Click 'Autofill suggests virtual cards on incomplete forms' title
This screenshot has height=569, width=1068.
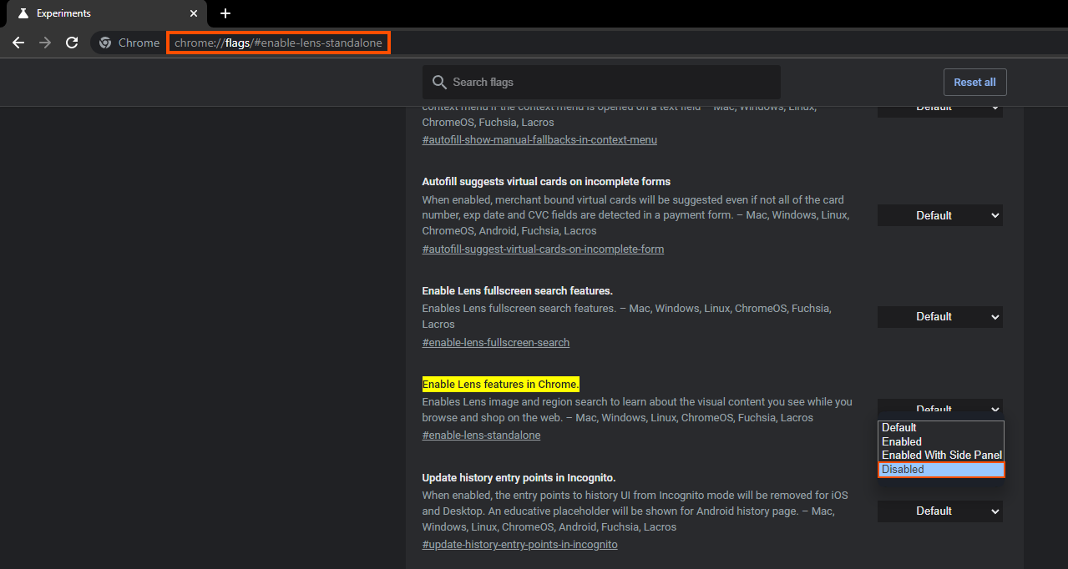[546, 181]
